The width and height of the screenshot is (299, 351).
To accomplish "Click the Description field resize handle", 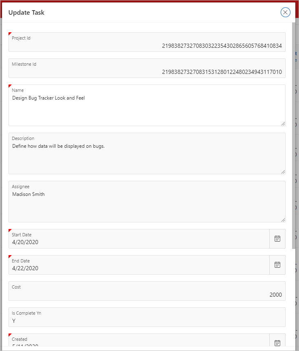I will click(284, 171).
